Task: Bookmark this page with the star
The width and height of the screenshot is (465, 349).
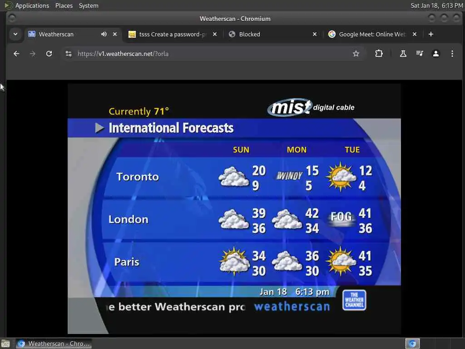Action: pos(356,54)
